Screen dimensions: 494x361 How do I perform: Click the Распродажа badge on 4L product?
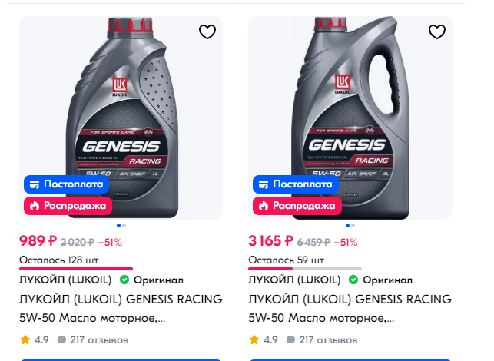point(294,206)
